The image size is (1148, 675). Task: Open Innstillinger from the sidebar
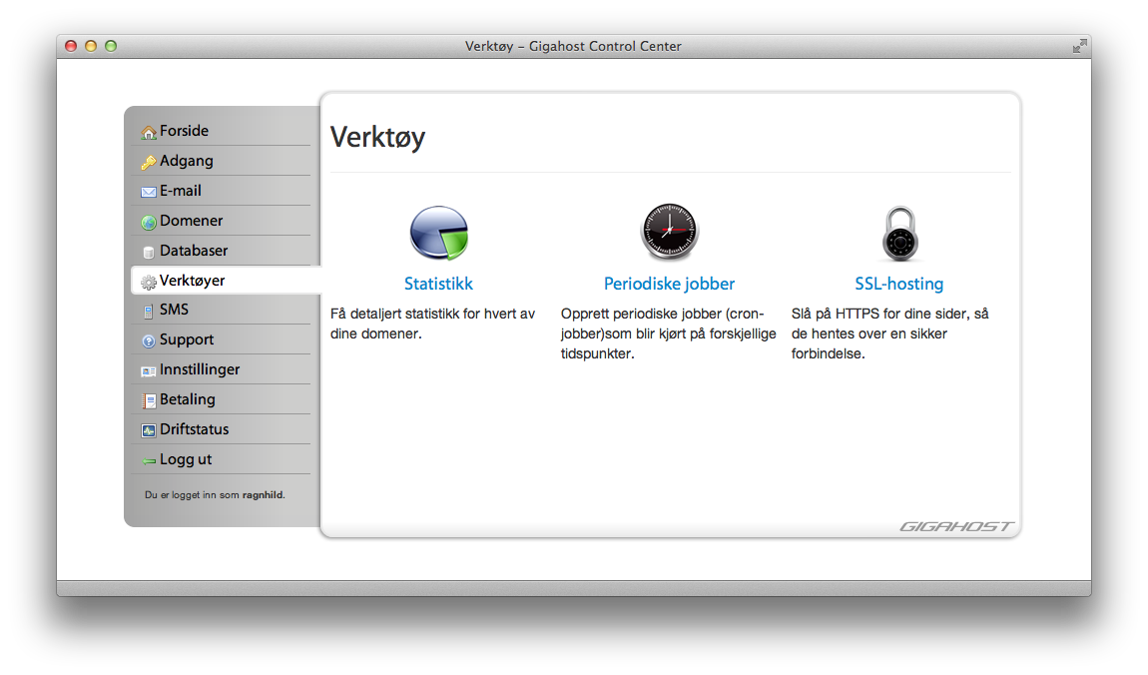click(x=200, y=369)
